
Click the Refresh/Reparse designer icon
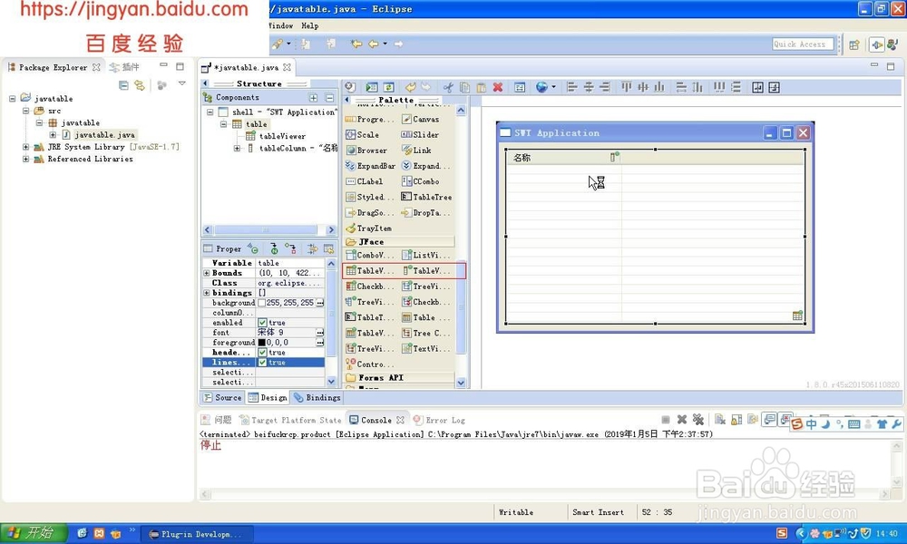389,87
